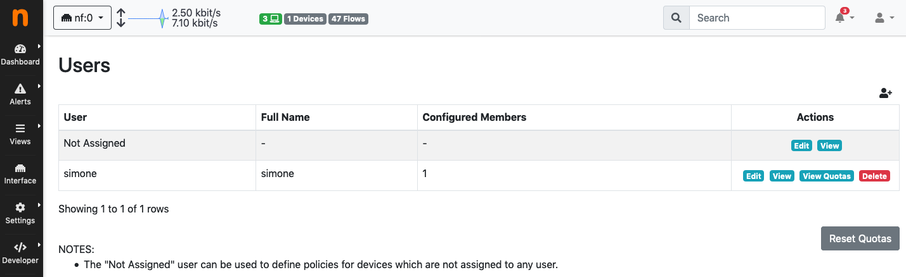Expand the nf:0 interface dropdown
906x277 pixels.
82,18
